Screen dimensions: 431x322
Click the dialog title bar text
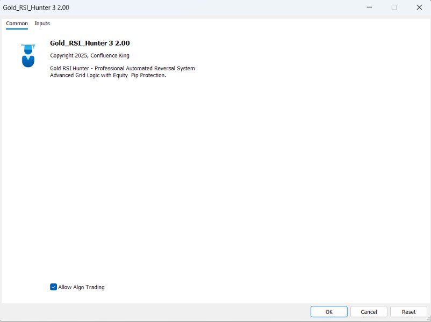[36, 8]
